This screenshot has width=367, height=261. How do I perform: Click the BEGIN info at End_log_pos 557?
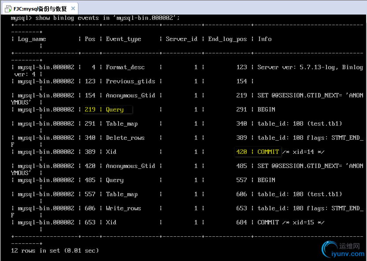pos(267,180)
